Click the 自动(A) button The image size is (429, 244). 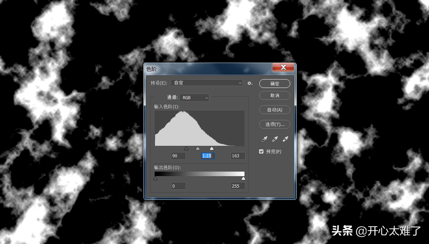[x=275, y=110]
